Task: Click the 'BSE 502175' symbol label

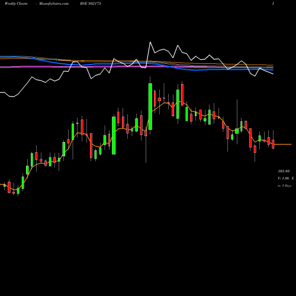Action: (x=91, y=4)
